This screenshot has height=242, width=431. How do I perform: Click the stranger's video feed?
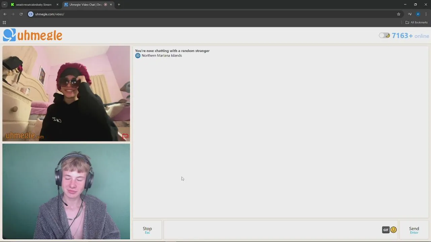click(66, 93)
